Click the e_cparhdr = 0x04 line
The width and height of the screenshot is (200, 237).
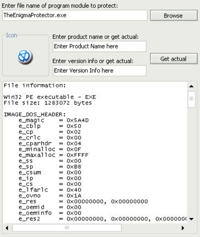pyautogui.click(x=50, y=143)
